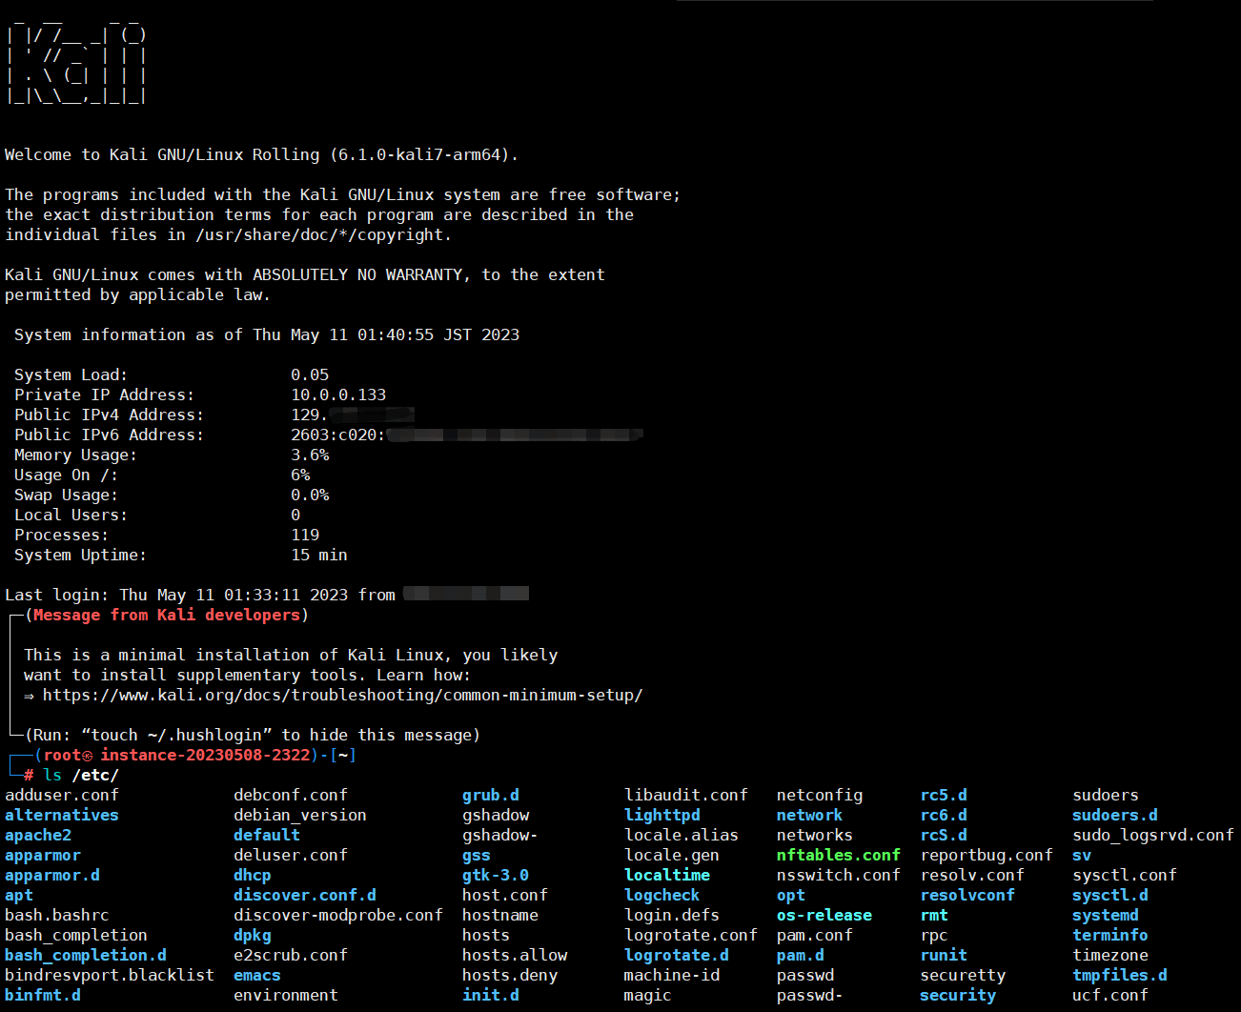Click the 'machine-id' file entry
Screen dimensions: 1241x1012
pos(672,975)
